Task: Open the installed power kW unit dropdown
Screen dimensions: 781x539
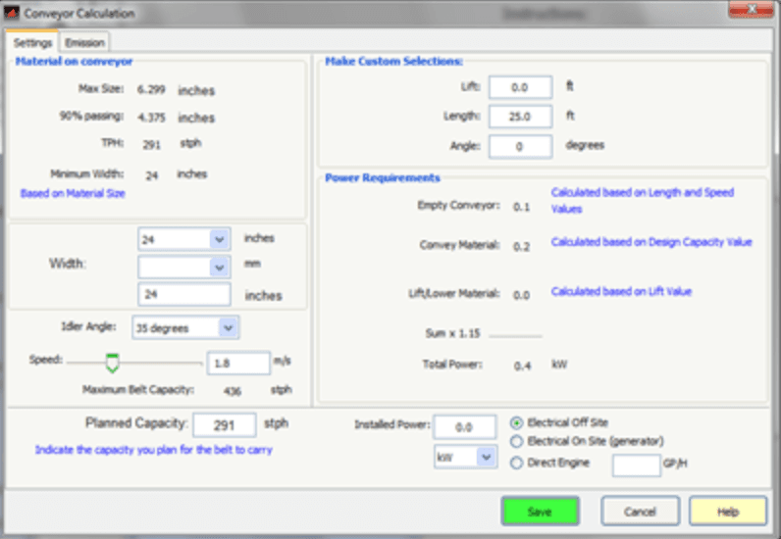Action: click(486, 457)
